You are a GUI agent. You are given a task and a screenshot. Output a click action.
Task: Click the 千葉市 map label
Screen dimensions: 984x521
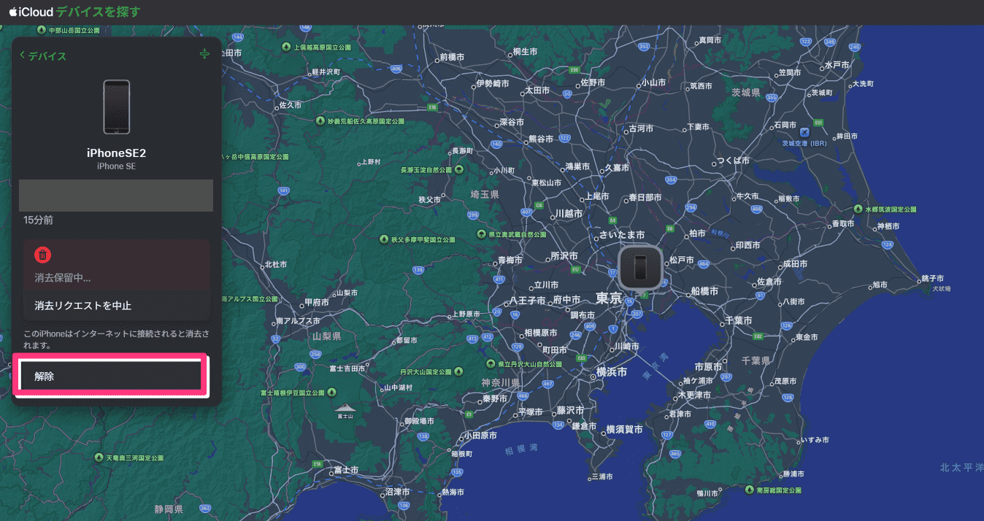pos(738,321)
